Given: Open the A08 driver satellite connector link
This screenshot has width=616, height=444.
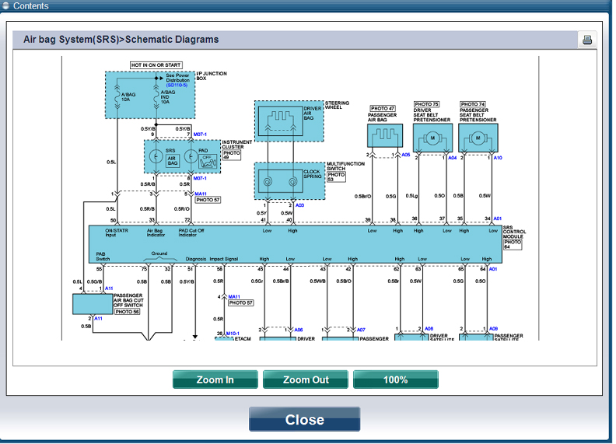Looking at the screenshot, I should click(x=429, y=329).
